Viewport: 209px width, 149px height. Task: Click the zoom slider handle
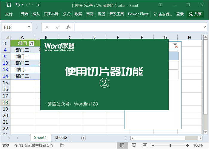coord(170,145)
